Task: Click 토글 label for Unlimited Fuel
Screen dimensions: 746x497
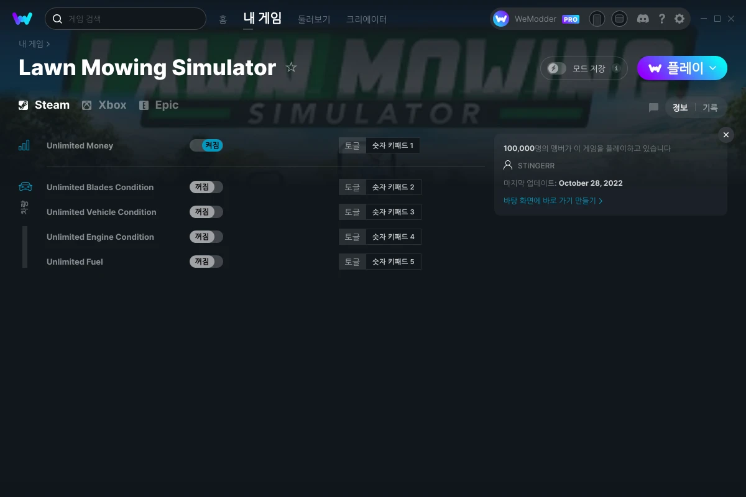Action: click(x=352, y=262)
